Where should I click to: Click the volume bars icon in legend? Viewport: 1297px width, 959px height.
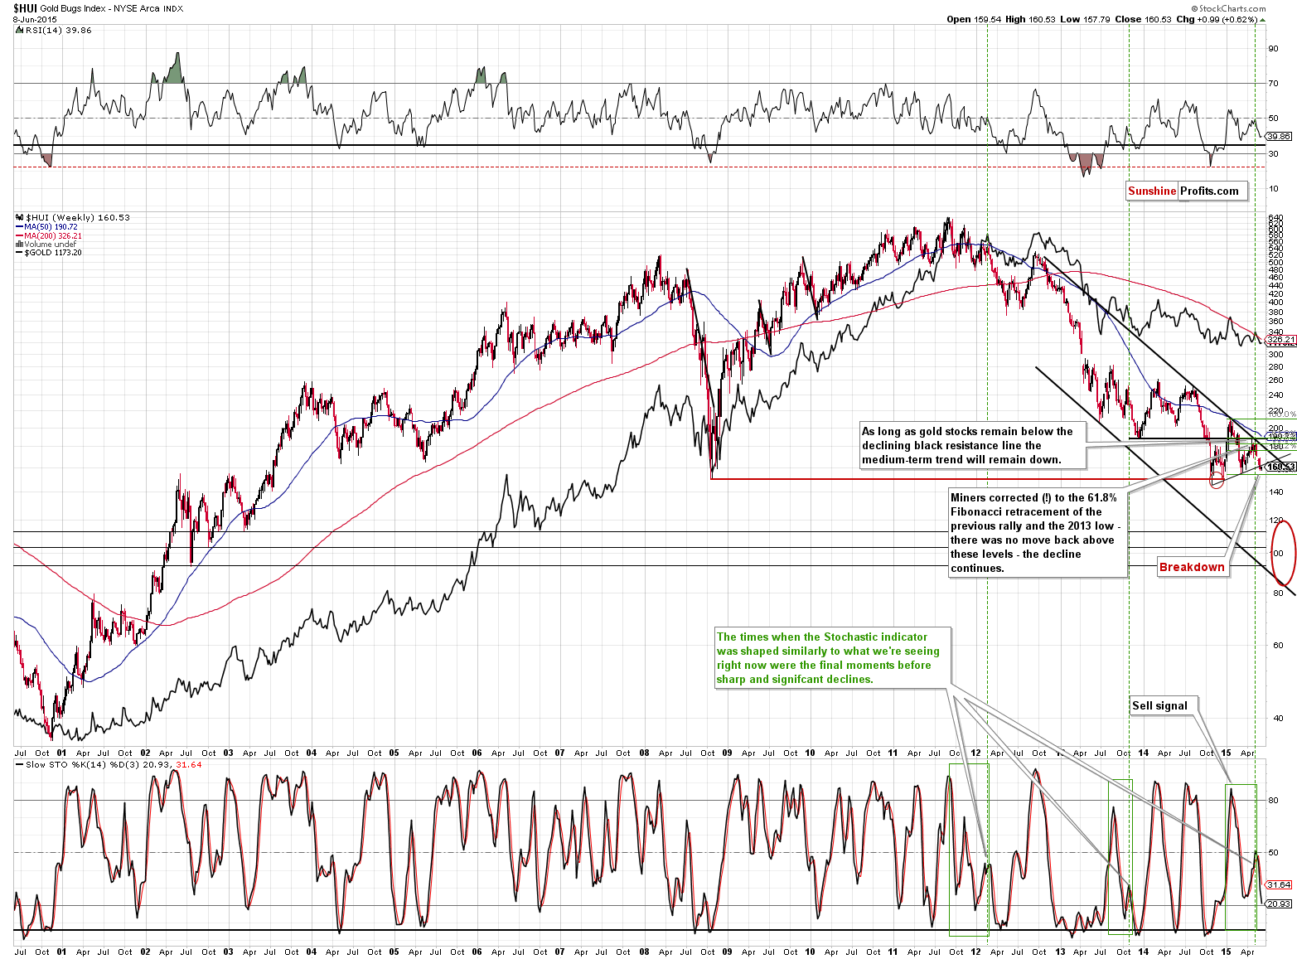pyautogui.click(x=20, y=244)
